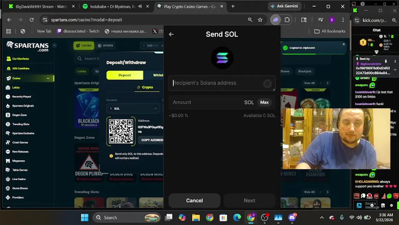Viewport: 399px width, 225px height.
Task: Open Megaways in the sidebar
Action: 18,161
